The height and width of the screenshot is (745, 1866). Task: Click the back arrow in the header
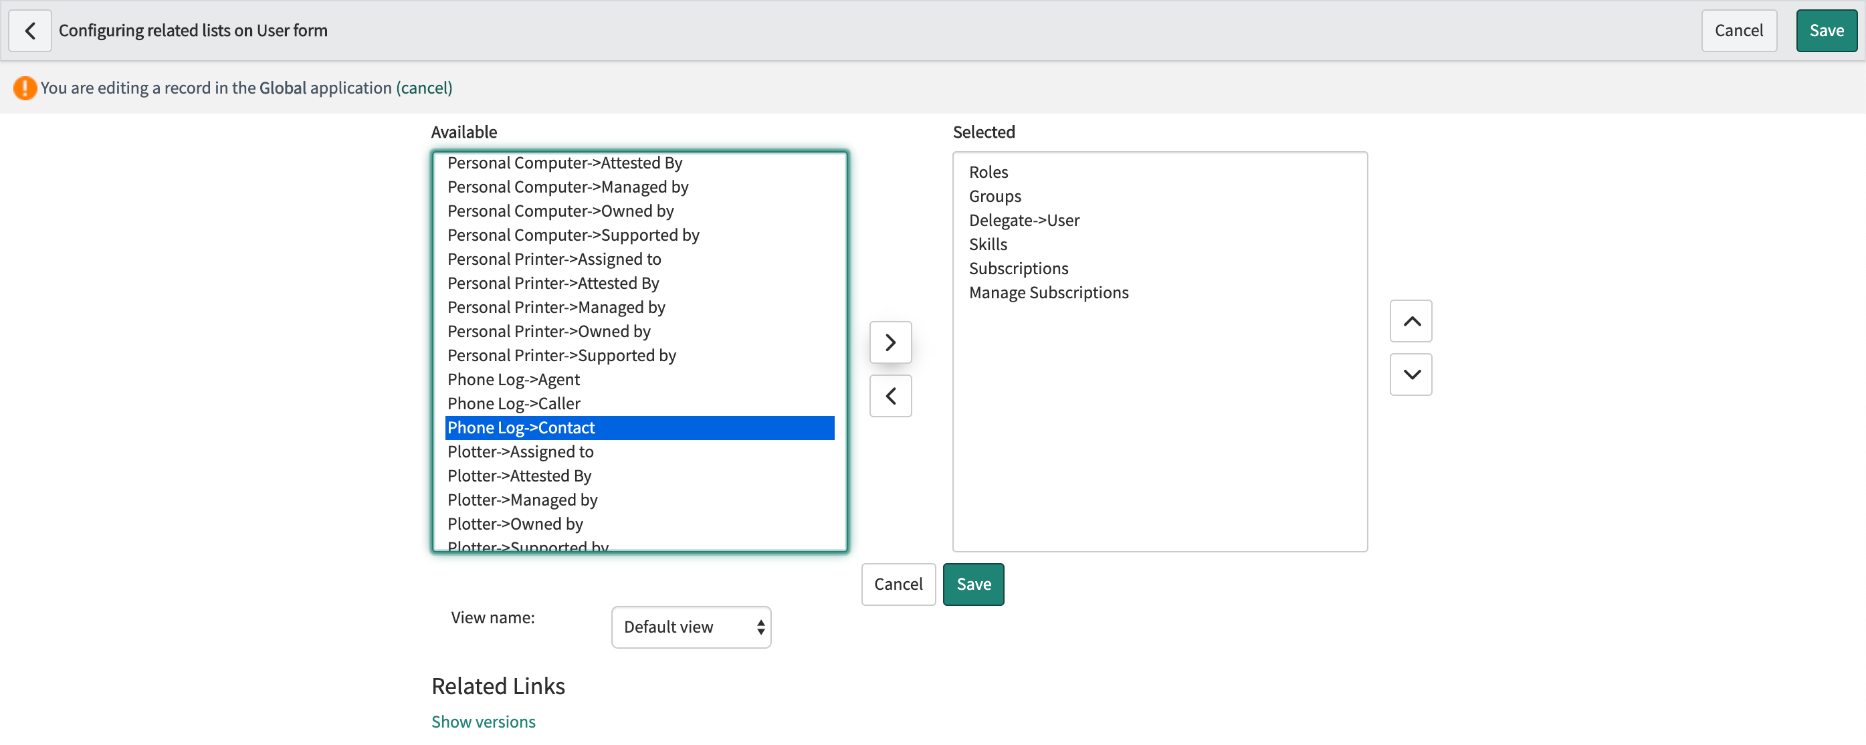point(29,30)
